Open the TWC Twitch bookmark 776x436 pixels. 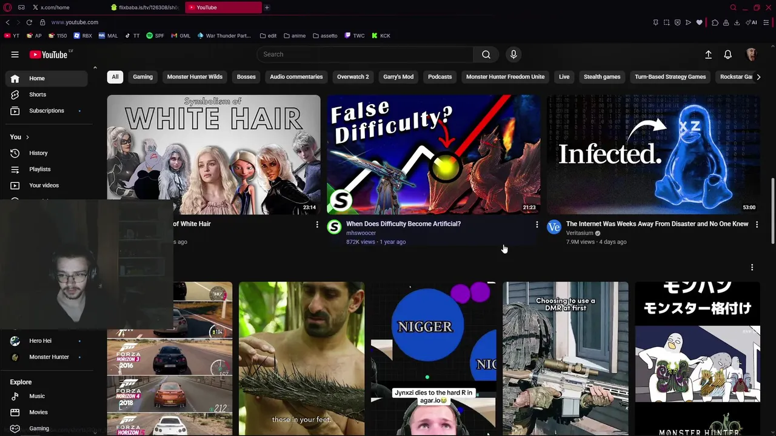355,36
